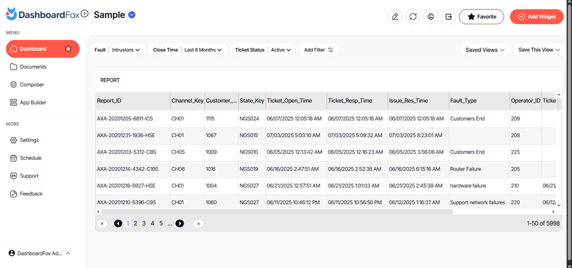Expand the Ticket Status Active filter
This screenshot has height=268, width=572.
click(x=281, y=50)
